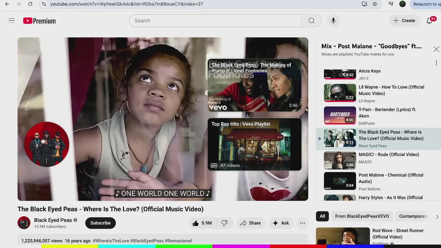The image size is (441, 248).
Task: Open #WhereIsTheLove hashtag
Action: point(111,241)
